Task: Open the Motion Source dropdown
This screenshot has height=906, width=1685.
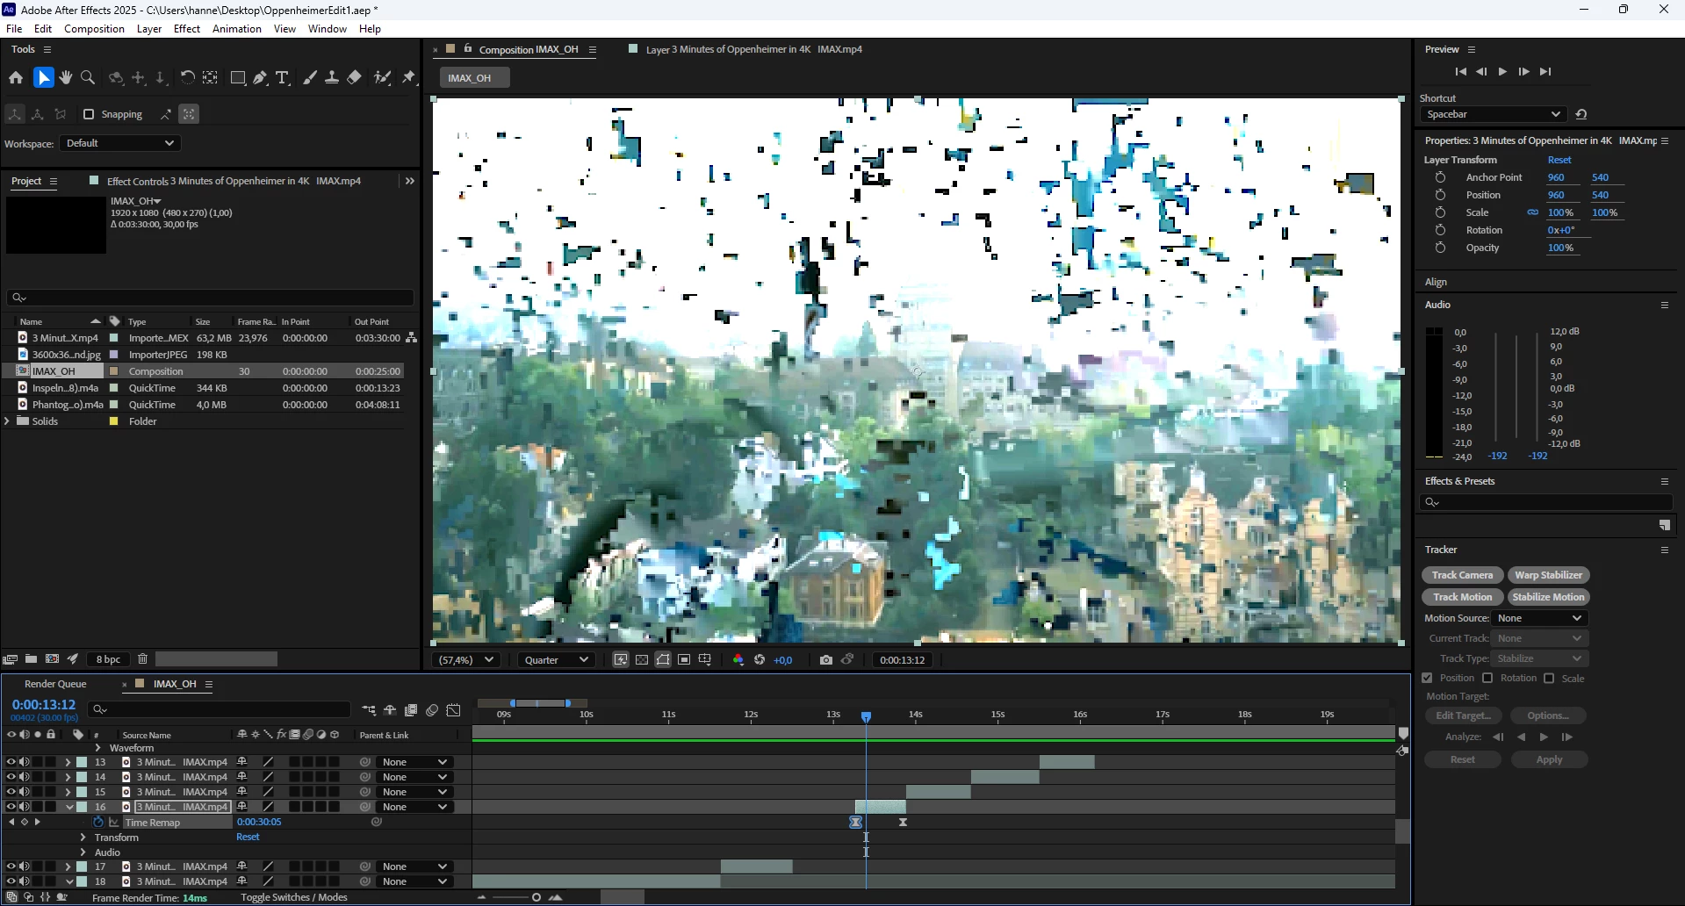Action: (x=1539, y=618)
